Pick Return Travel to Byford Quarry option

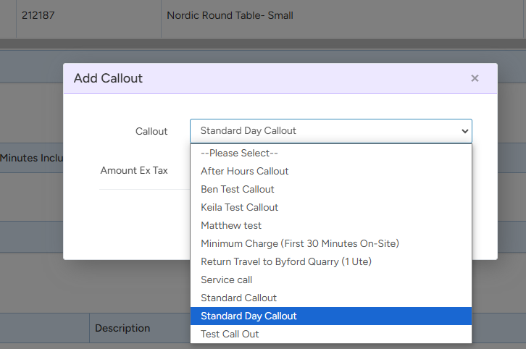[286, 262]
